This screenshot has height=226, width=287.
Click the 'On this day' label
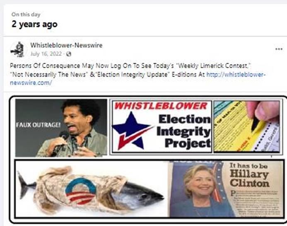(x=26, y=14)
